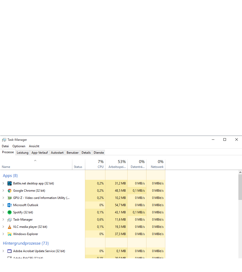Sort by the Name column header
The width and height of the screenshot is (242, 272).
[x=36, y=164]
